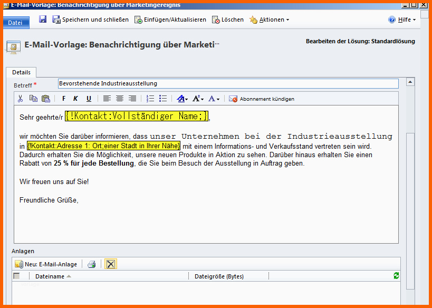The image size is (432, 308).
Task: Open the font size dropdown
Action: [x=198, y=99]
